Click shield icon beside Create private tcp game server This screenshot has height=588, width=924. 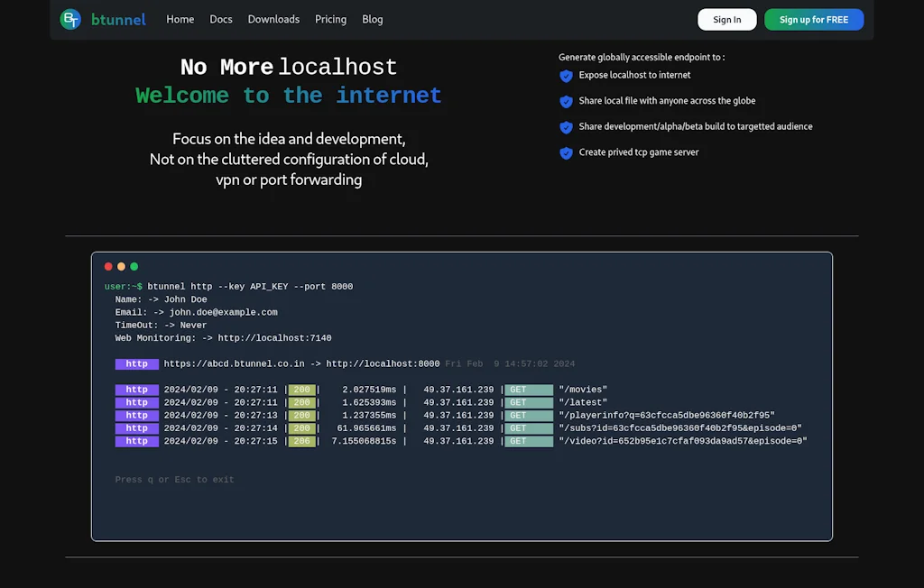click(566, 153)
